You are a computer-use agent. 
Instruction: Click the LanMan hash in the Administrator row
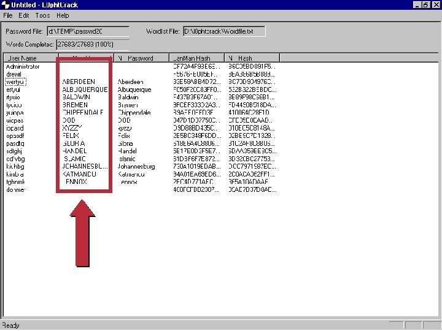(196, 67)
